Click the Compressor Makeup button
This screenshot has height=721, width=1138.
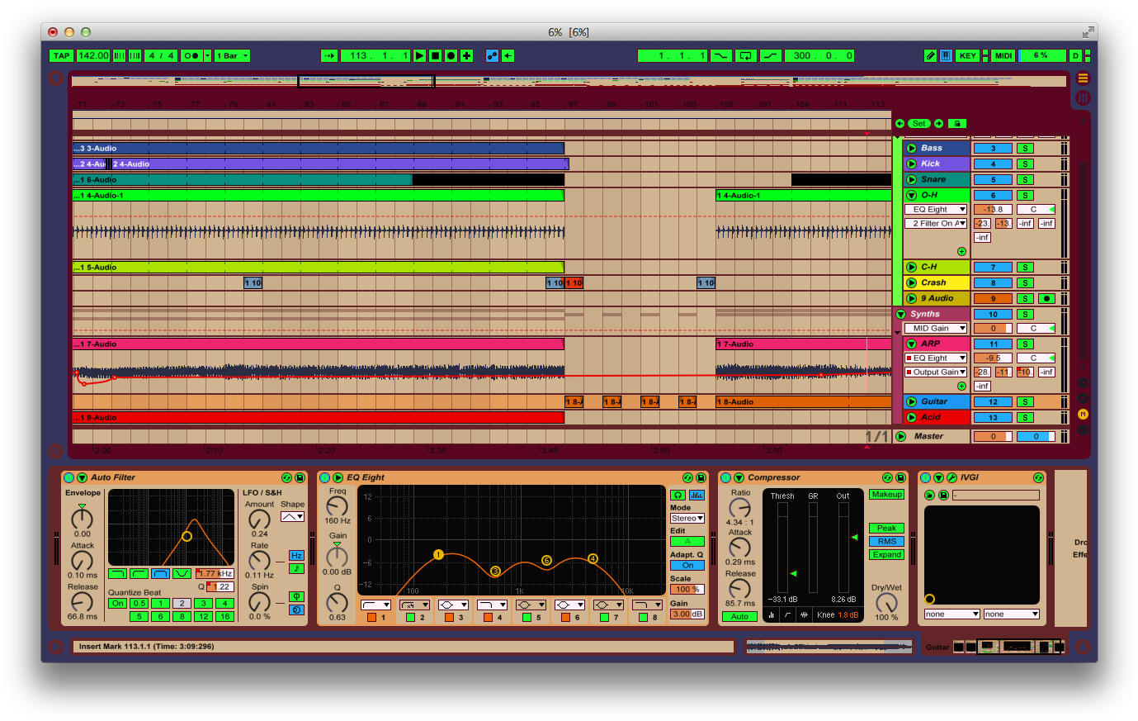point(886,494)
